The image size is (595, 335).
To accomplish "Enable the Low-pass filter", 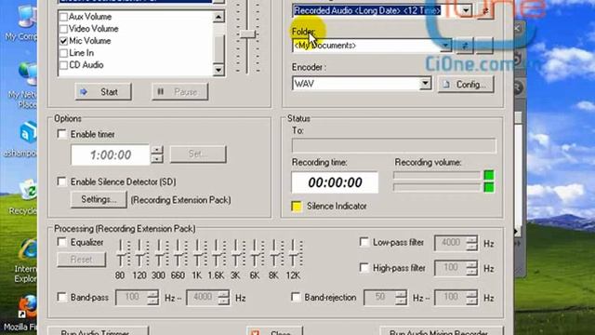I will 364,242.
